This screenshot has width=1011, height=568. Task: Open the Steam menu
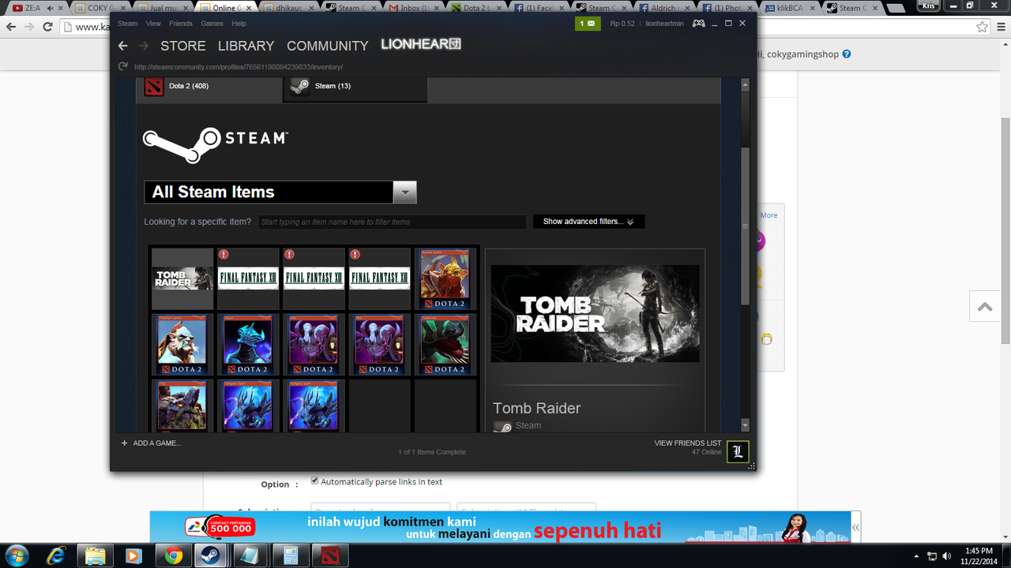click(x=127, y=24)
